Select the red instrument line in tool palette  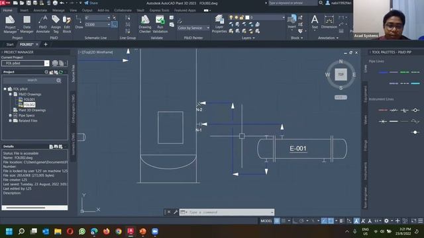click(x=383, y=110)
